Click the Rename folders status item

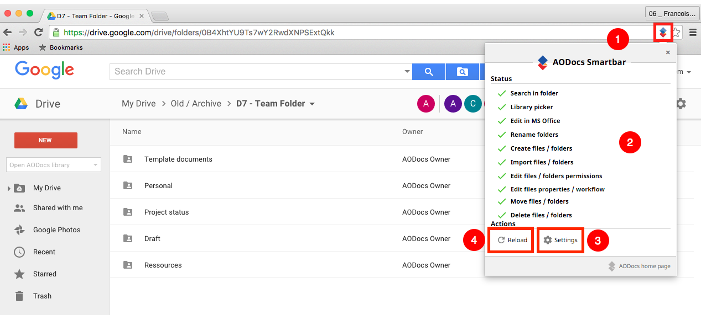528,135
